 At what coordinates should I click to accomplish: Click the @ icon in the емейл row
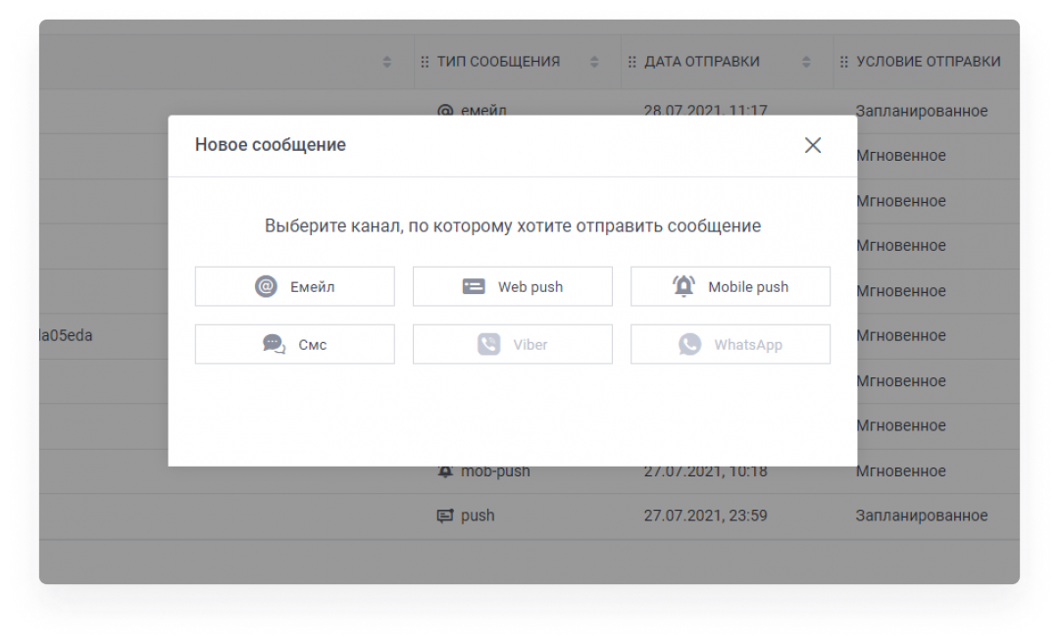(x=444, y=111)
